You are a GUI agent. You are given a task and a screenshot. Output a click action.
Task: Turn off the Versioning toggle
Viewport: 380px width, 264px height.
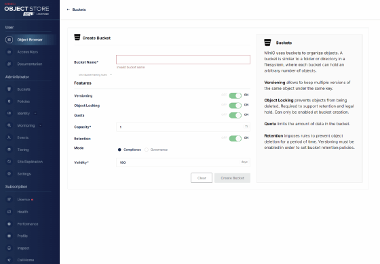235,95
